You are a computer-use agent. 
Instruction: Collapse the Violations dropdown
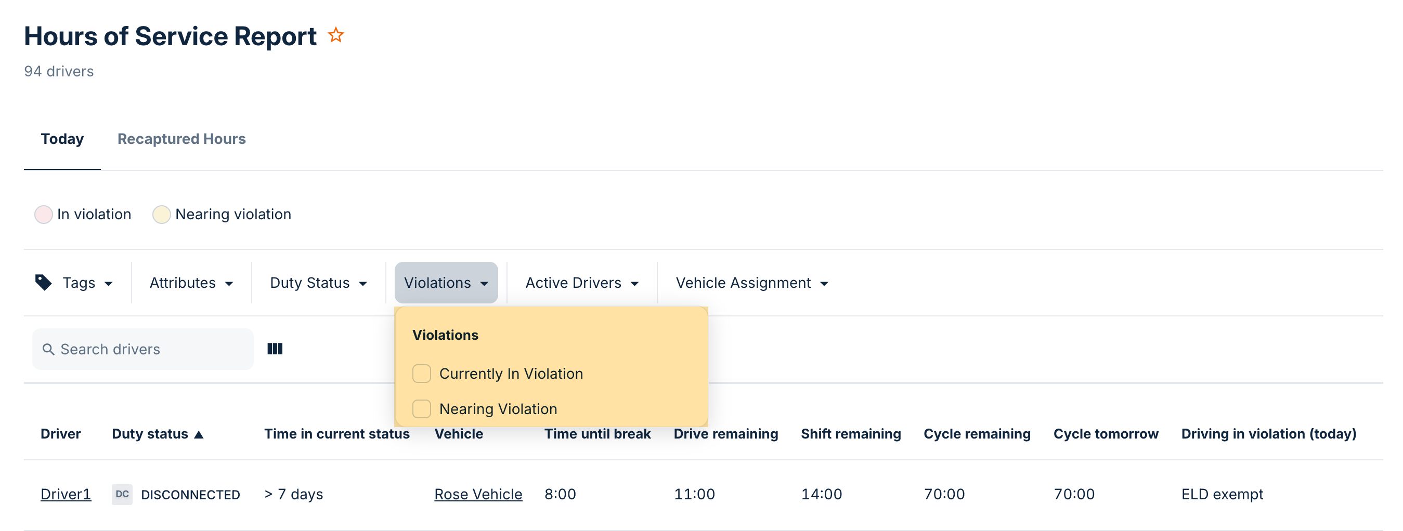pyautogui.click(x=446, y=283)
